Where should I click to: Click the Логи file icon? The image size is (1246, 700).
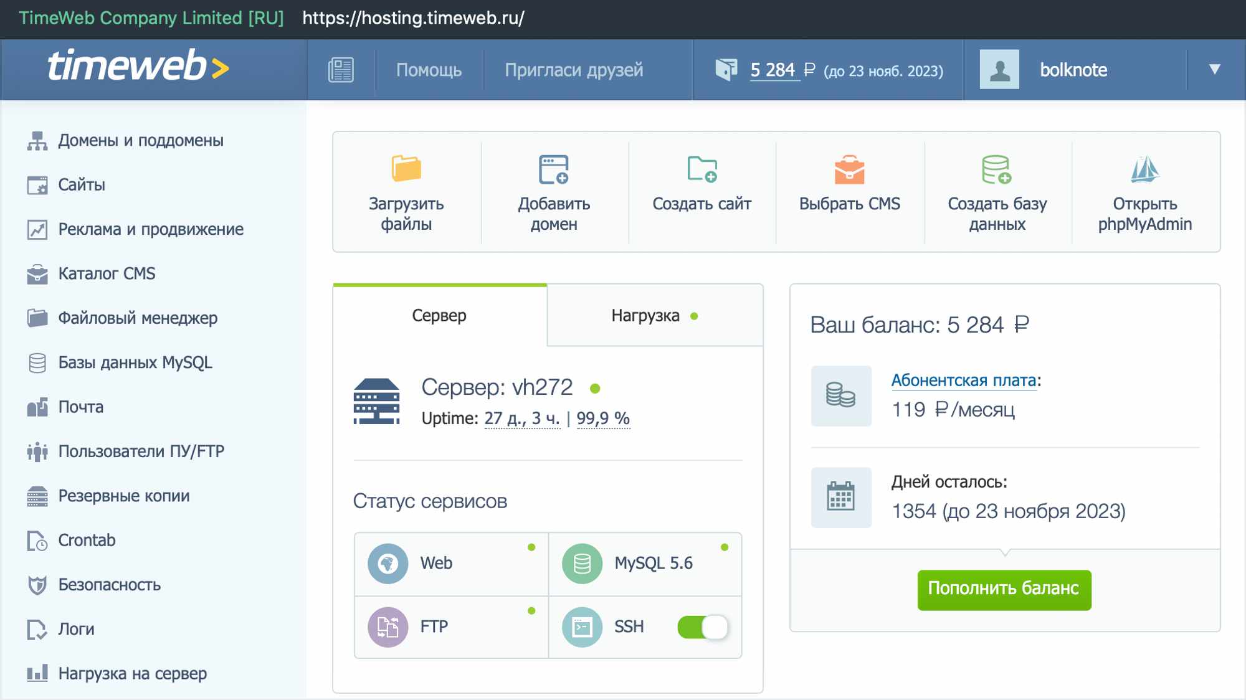point(37,630)
